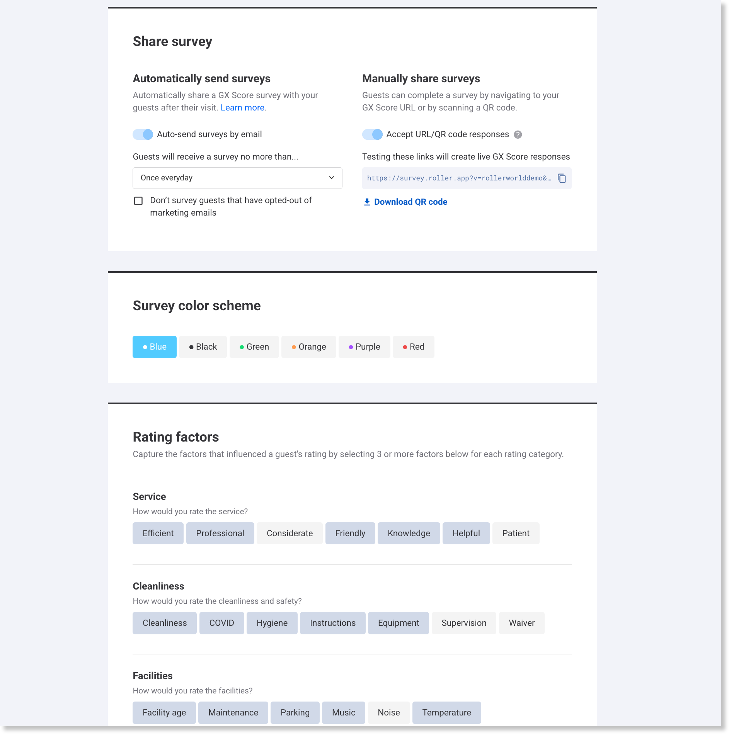Copy the survey URL with the copy icon
Image resolution: width=729 pixels, height=734 pixels.
(562, 178)
